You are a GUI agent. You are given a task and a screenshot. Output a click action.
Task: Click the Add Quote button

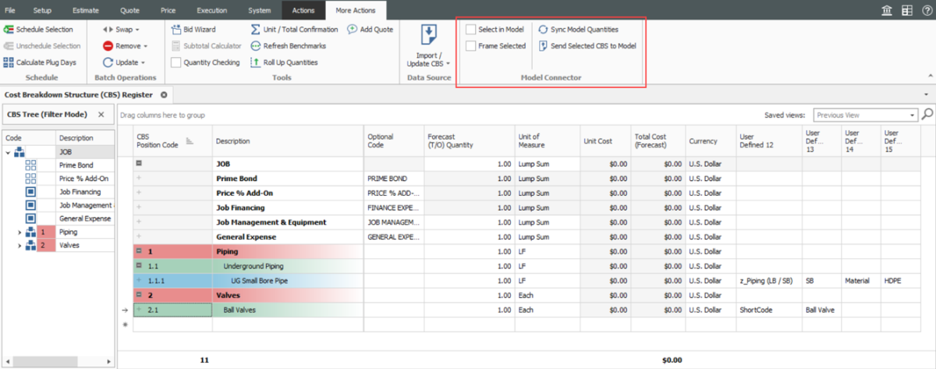click(370, 30)
